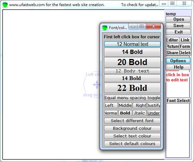Choose the 12 Body text style
This screenshot has height=162, width=194.
point(132,71)
